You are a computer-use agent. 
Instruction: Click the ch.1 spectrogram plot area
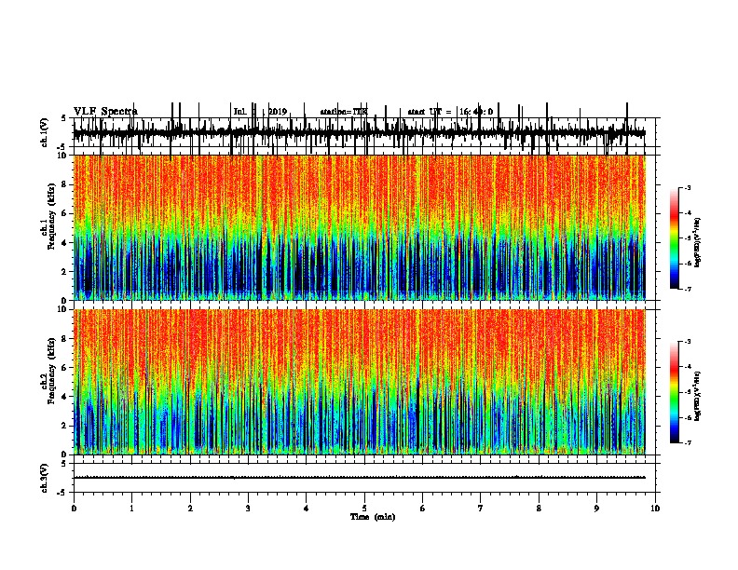tap(360, 227)
